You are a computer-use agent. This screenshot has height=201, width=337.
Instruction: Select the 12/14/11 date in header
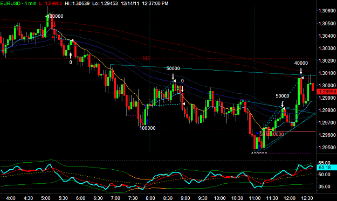click(x=130, y=3)
